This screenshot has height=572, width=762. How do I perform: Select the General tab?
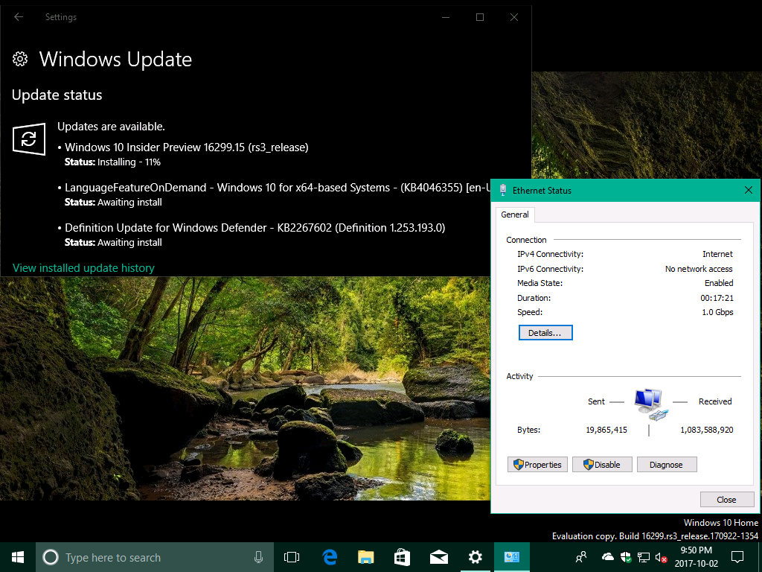click(515, 214)
